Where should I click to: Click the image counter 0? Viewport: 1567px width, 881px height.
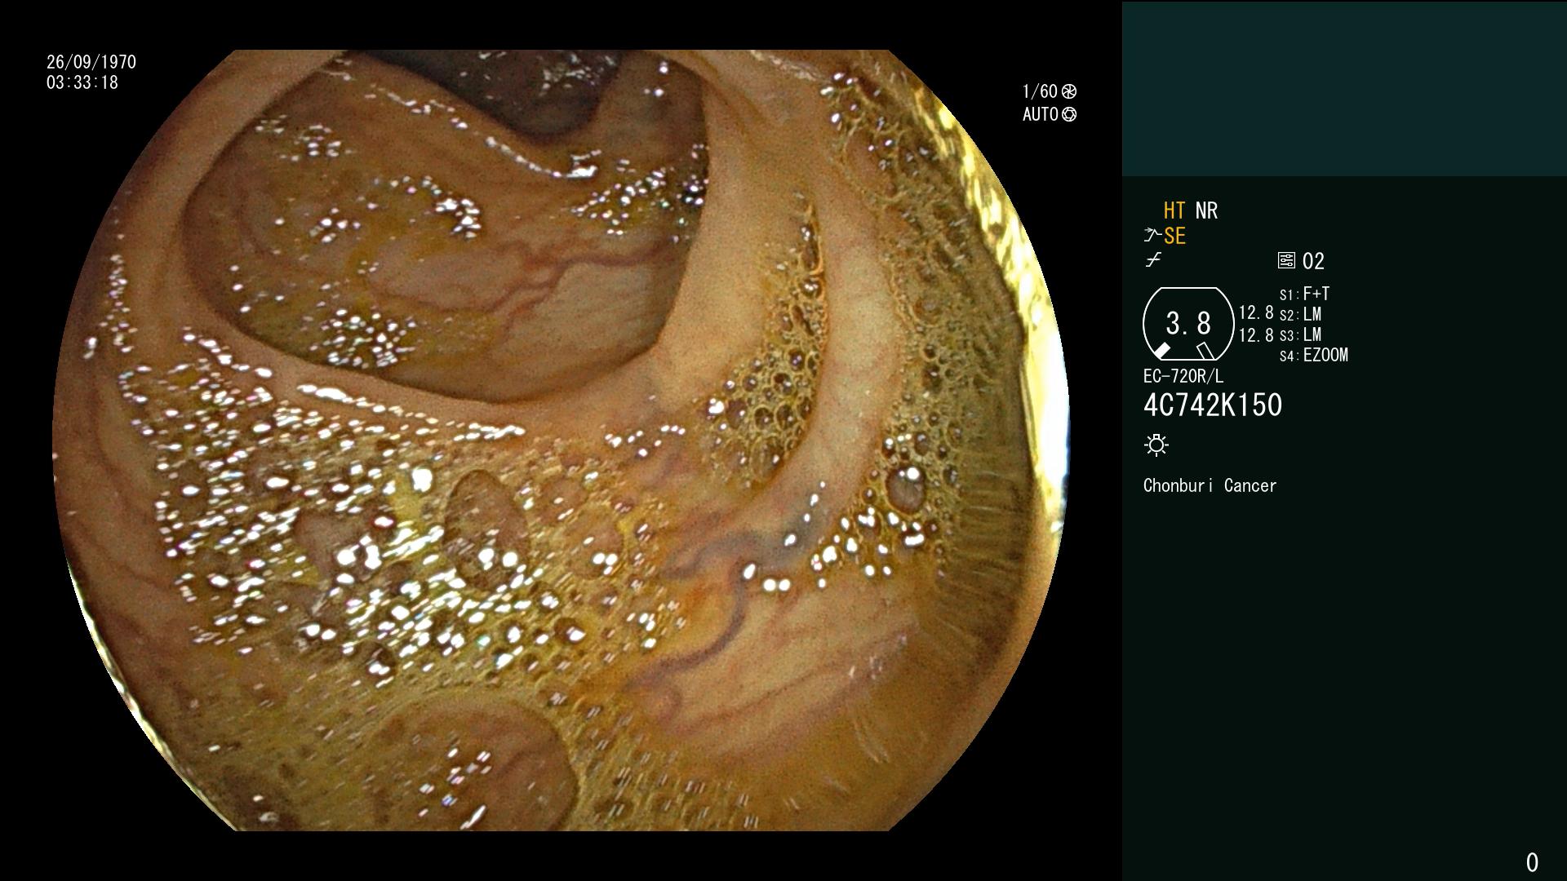[x=1532, y=862]
